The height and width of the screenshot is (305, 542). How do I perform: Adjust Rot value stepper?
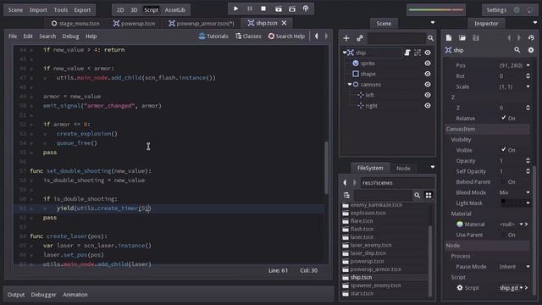528,75
